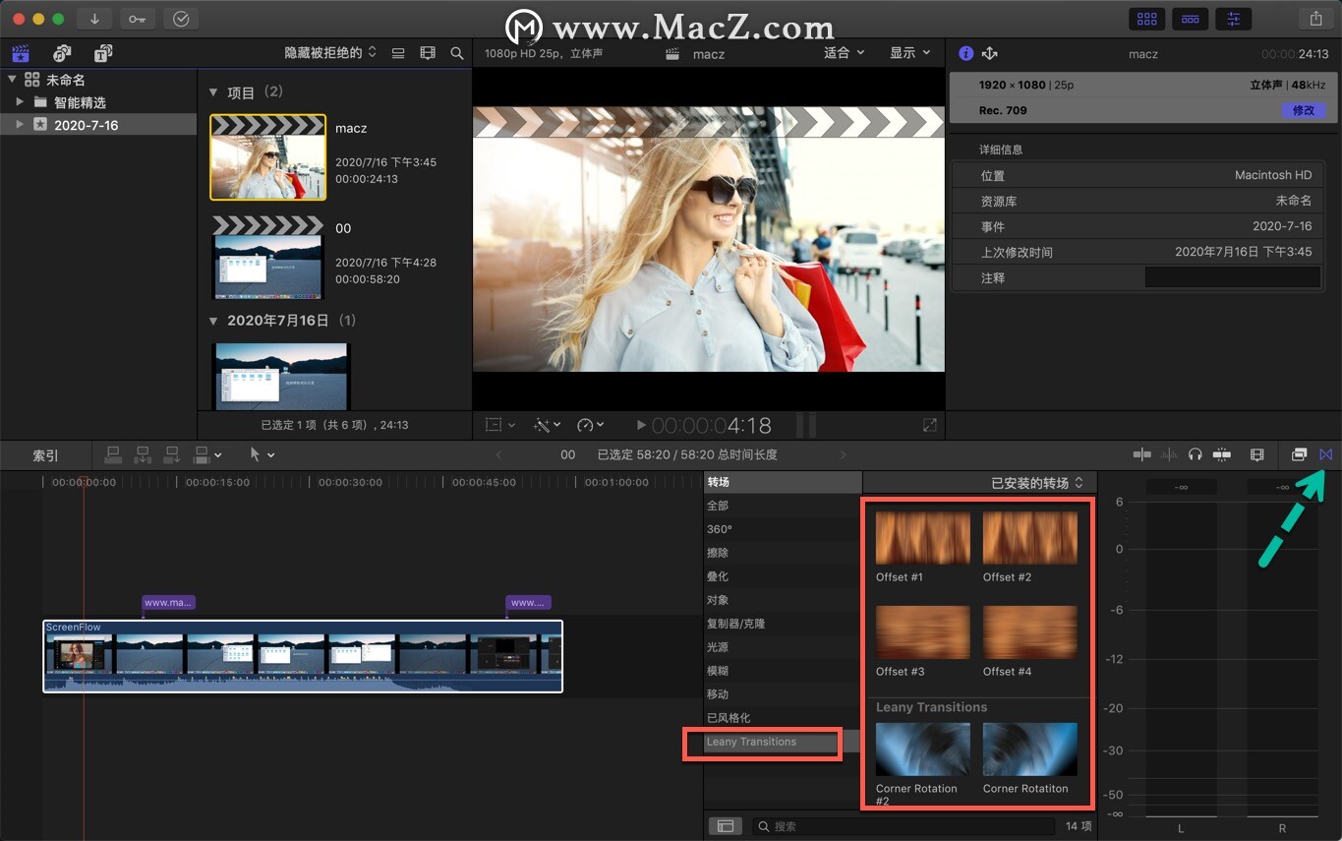The height and width of the screenshot is (841, 1342).
Task: Open the retime speedometer dropdown
Action: [x=590, y=425]
